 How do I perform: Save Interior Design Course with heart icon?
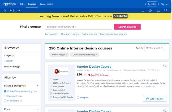165,66
